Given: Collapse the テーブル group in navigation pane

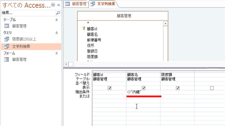Looking at the screenshot, I should click(x=57, y=20).
